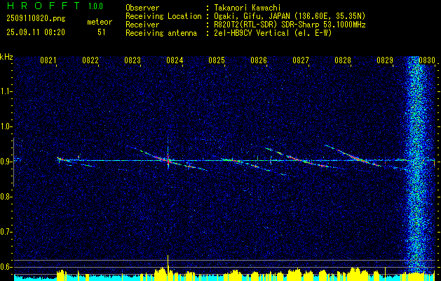
Task: Click the HROFFT title text
Action: click(x=43, y=6)
